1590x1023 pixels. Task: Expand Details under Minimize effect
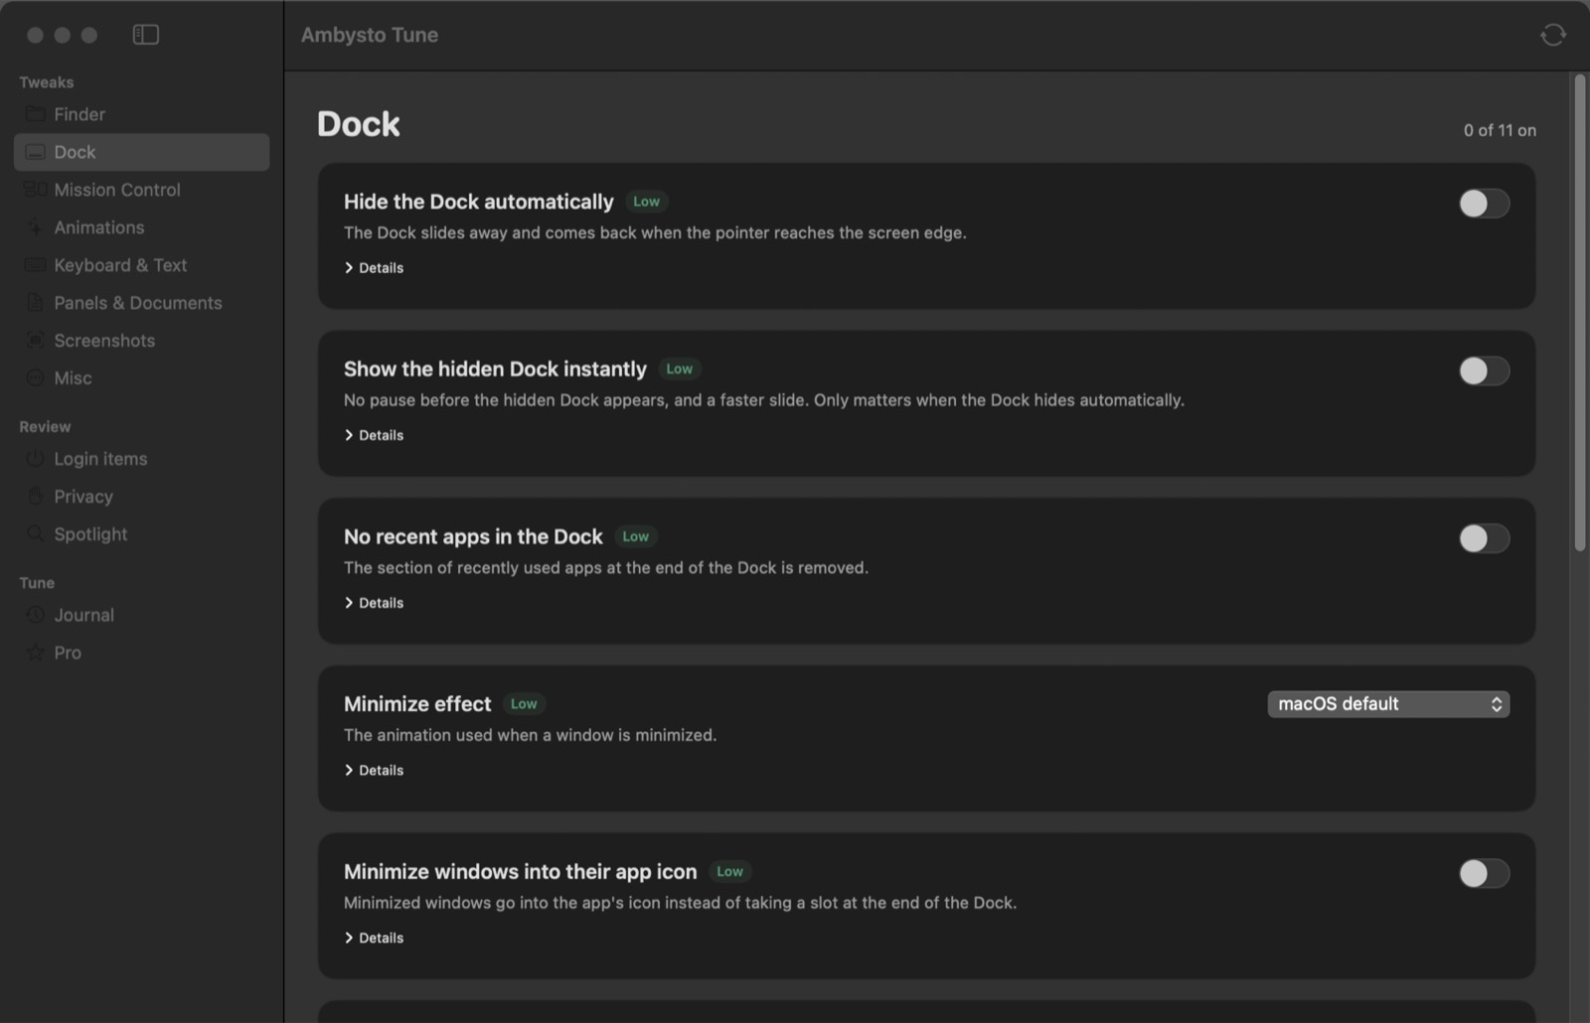[374, 771]
